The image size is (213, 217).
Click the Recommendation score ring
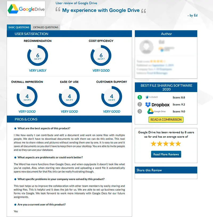click(38, 55)
